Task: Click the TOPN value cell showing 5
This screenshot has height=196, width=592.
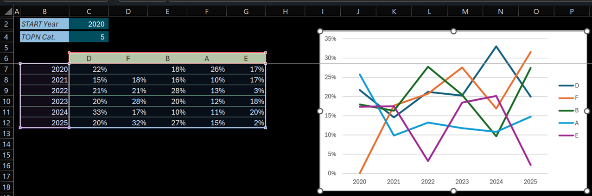Action: (x=89, y=37)
